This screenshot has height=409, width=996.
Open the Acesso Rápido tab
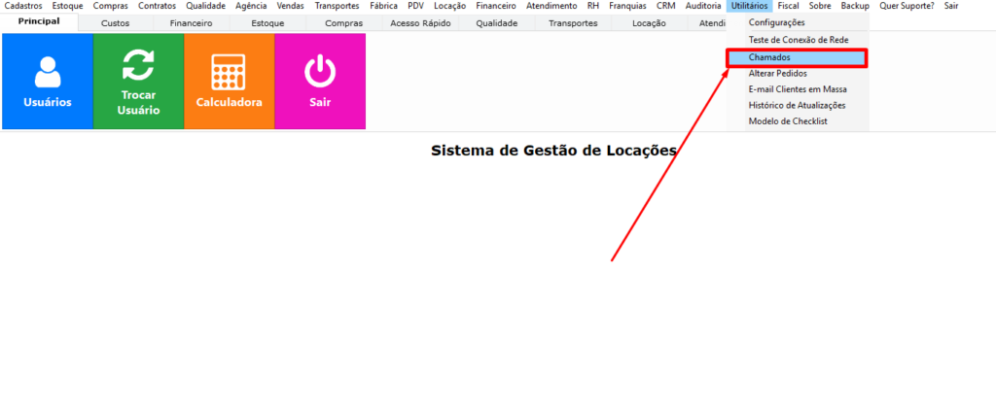click(x=420, y=22)
